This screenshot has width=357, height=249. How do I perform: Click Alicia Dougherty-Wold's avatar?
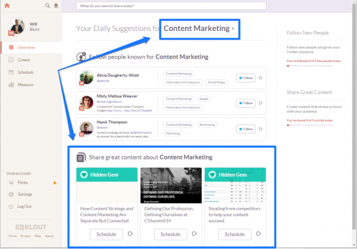(86, 77)
